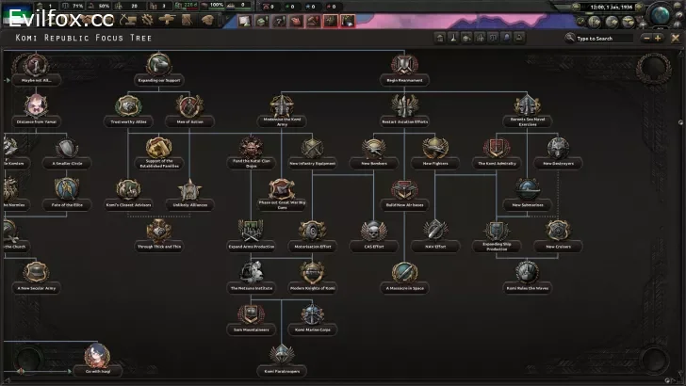
Task: Select the Trustworthy Allies focus
Action: click(x=128, y=106)
